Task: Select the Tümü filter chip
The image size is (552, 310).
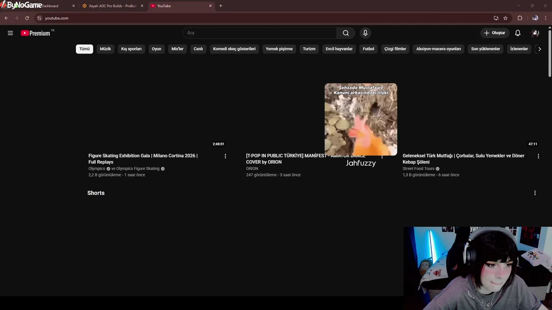Action: click(85, 49)
